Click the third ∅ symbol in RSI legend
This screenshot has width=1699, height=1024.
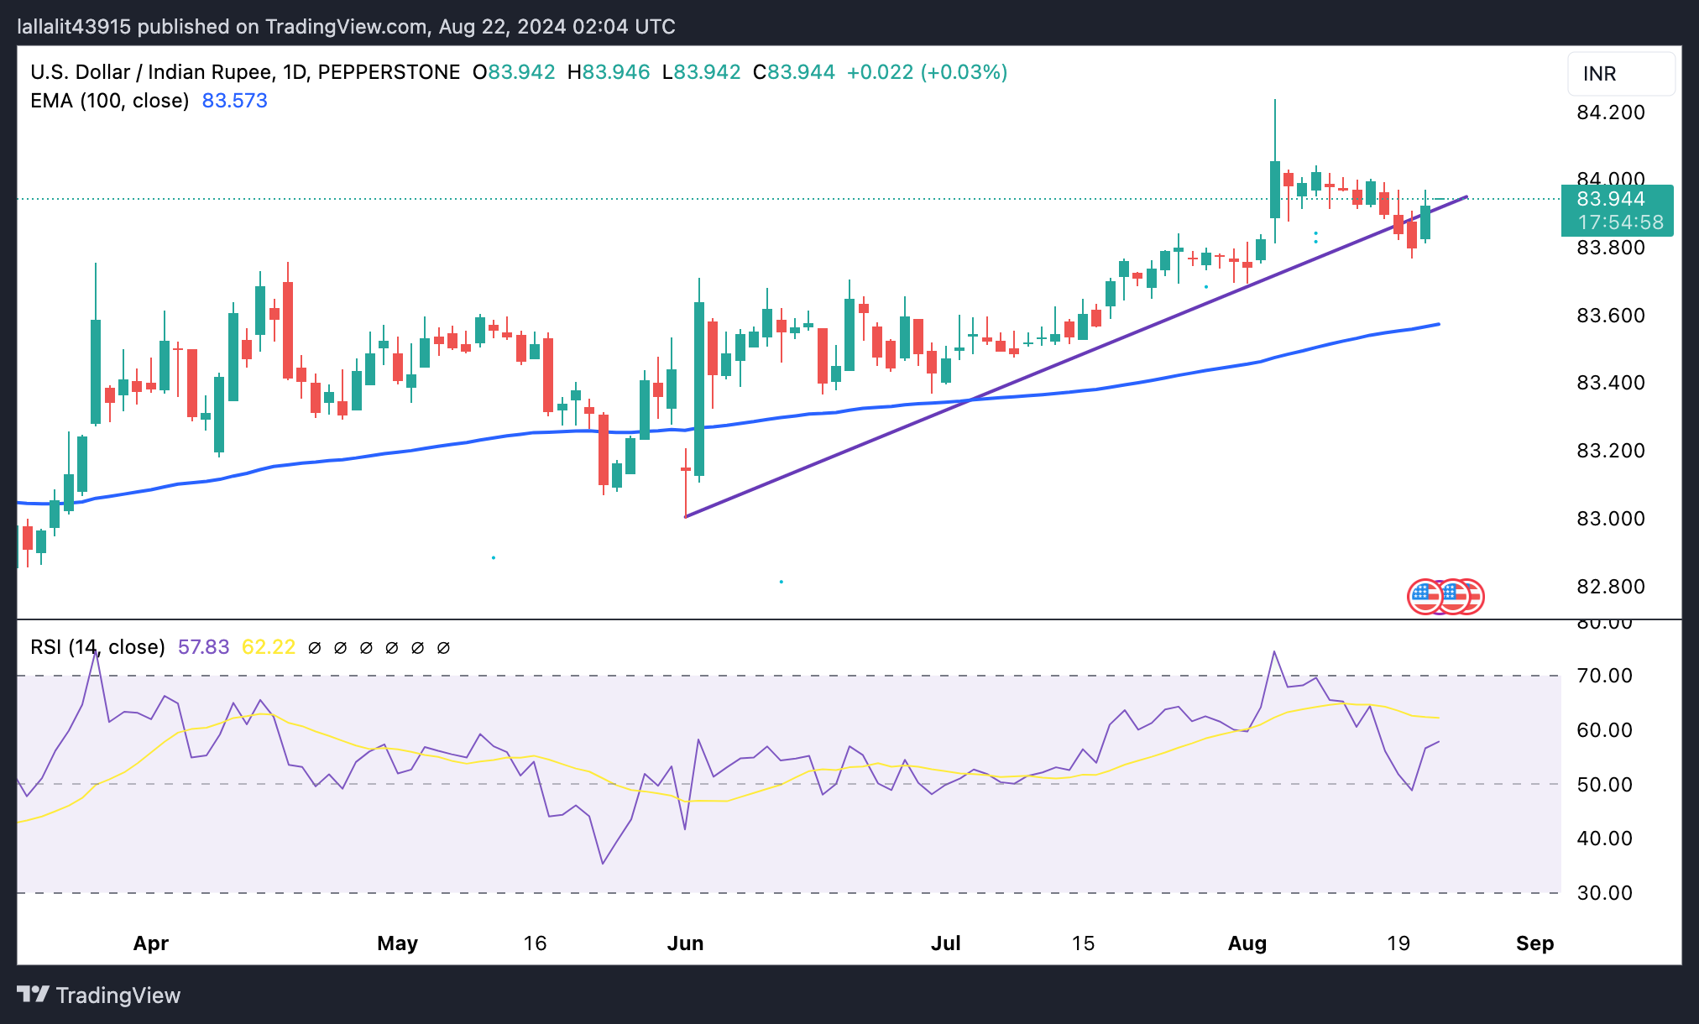[x=366, y=648]
